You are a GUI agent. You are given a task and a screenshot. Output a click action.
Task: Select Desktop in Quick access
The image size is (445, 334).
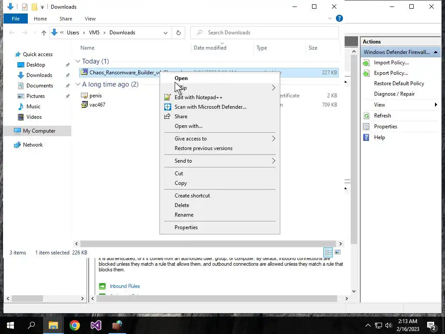coord(36,65)
